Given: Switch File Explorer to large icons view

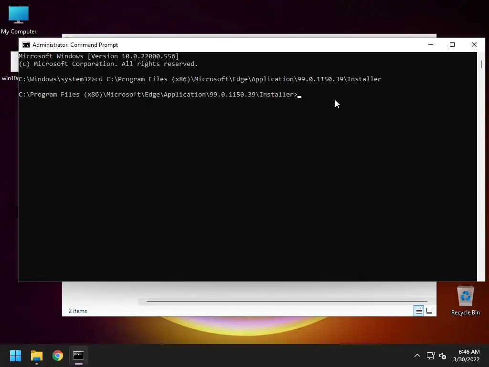Looking at the screenshot, I should (x=429, y=311).
